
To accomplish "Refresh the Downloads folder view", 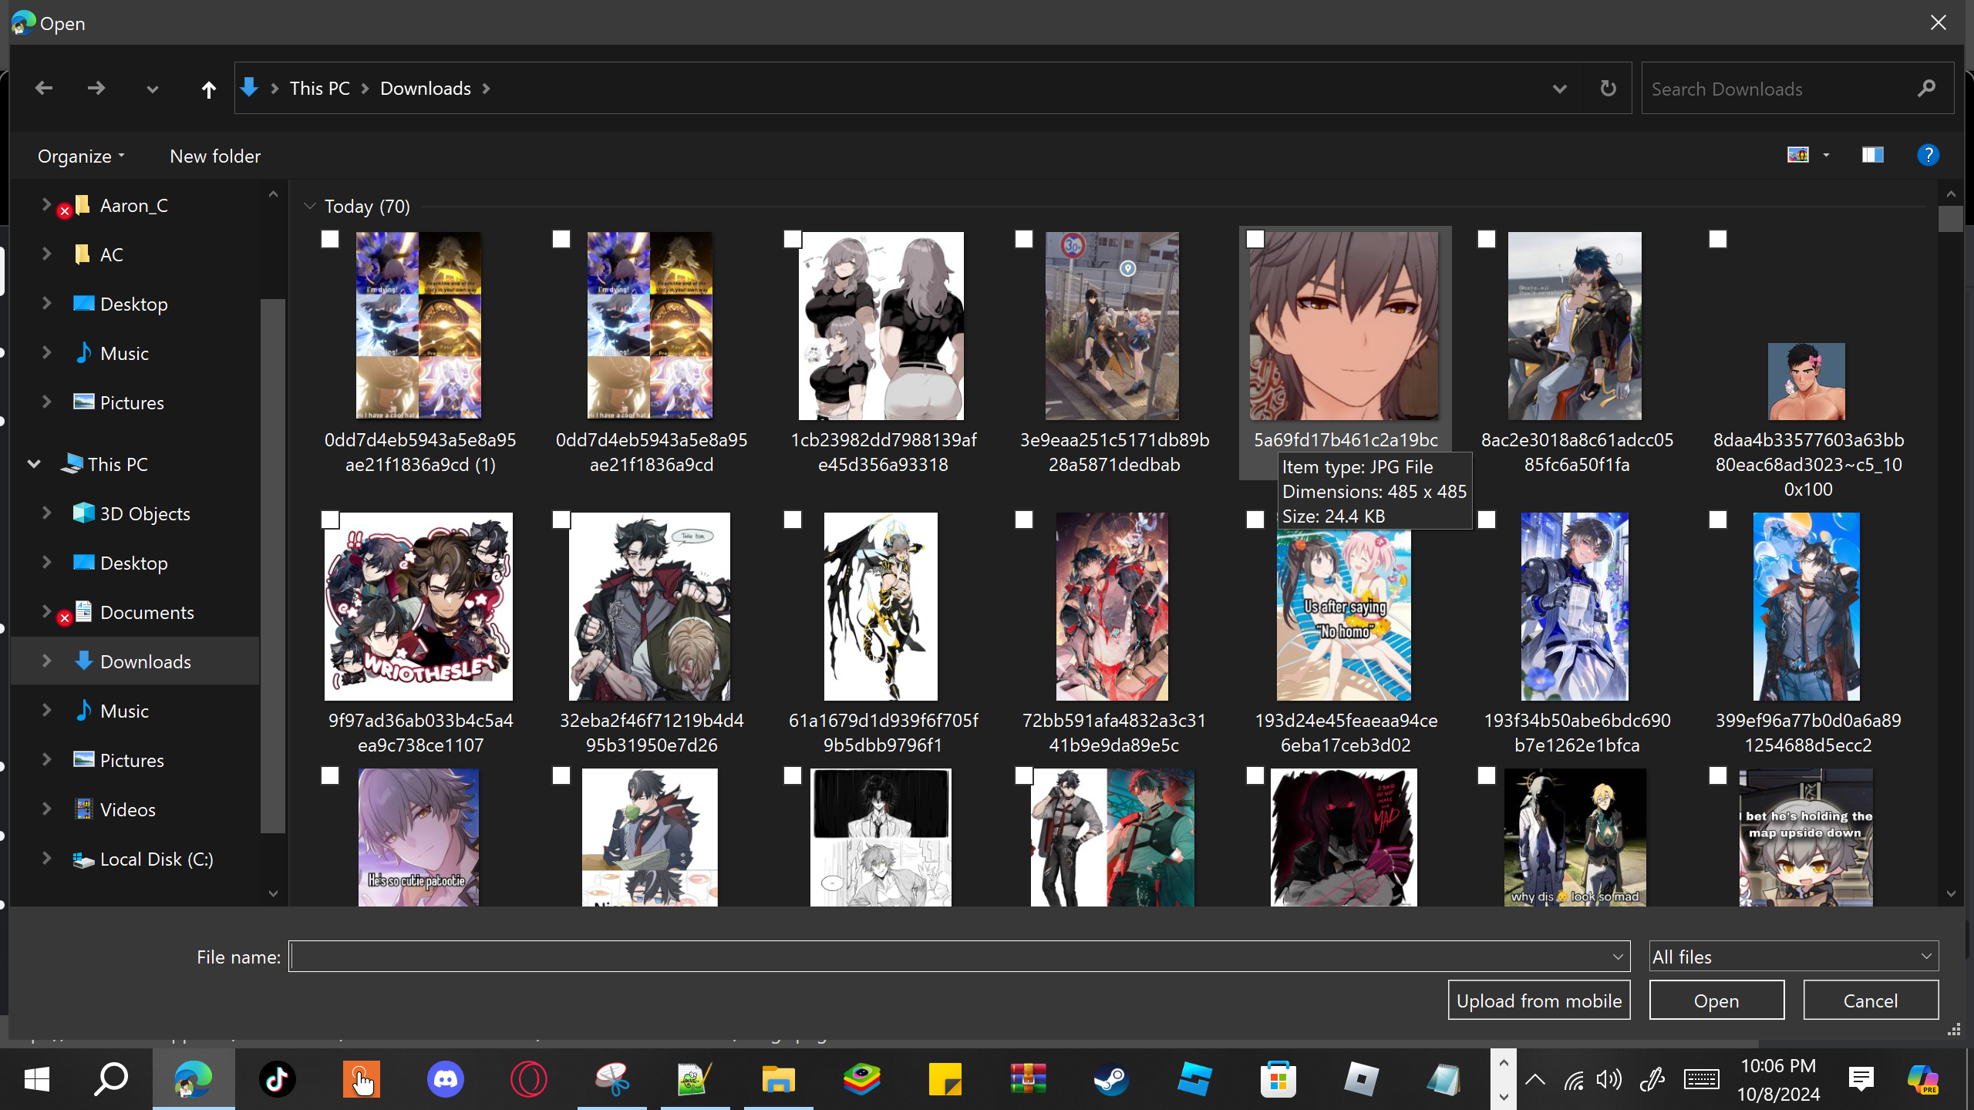I will [1608, 89].
